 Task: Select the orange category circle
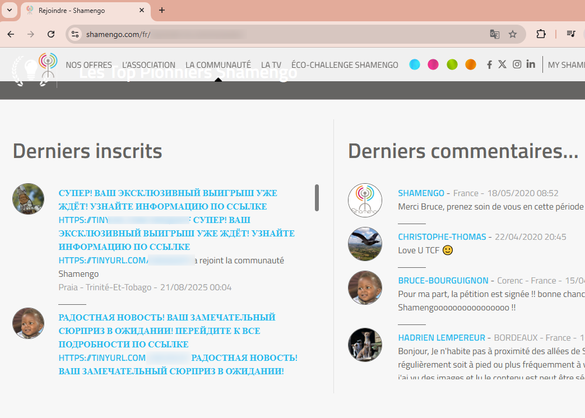point(471,64)
